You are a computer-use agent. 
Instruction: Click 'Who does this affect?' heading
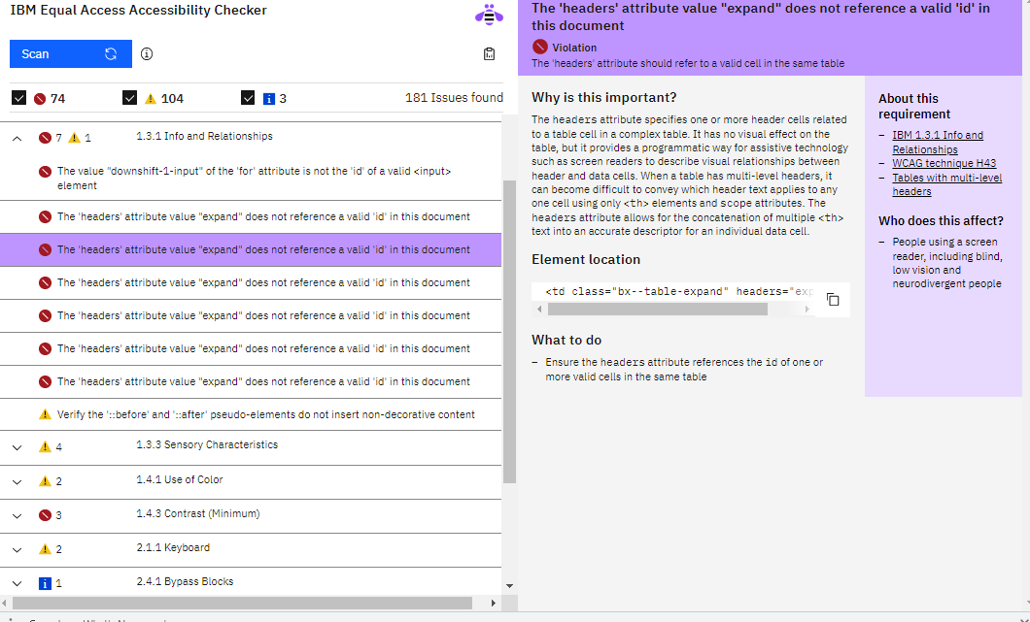click(x=941, y=220)
